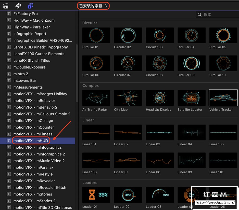Select the Linear 04 title thumbnail
Image resolution: width=239 pixels, height=210 pixels.
pyautogui.click(x=192, y=132)
